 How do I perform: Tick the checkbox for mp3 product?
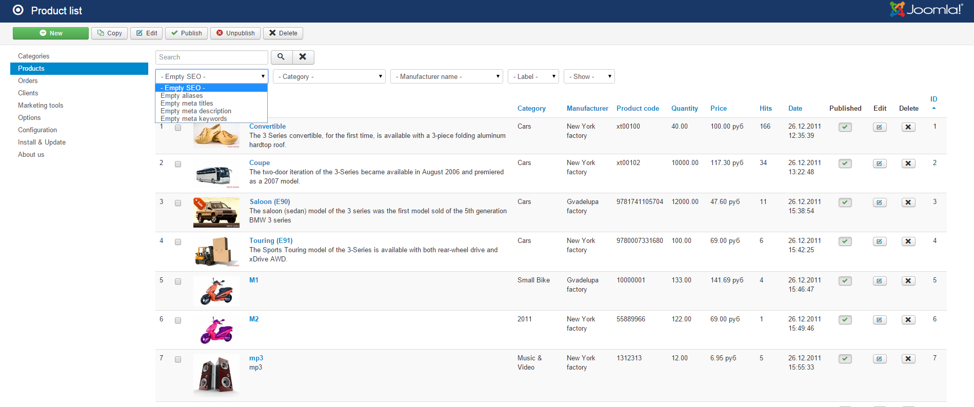coord(178,359)
